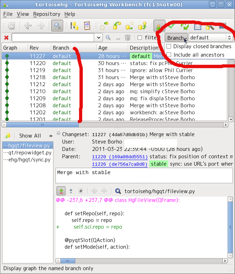
Task: Toggle the filter toolbar magnifier button
Action: (x=57, y=26)
